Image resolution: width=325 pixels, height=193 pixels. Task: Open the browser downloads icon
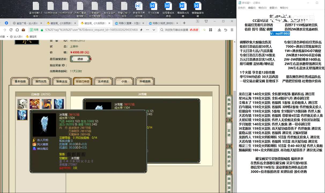click(219, 30)
